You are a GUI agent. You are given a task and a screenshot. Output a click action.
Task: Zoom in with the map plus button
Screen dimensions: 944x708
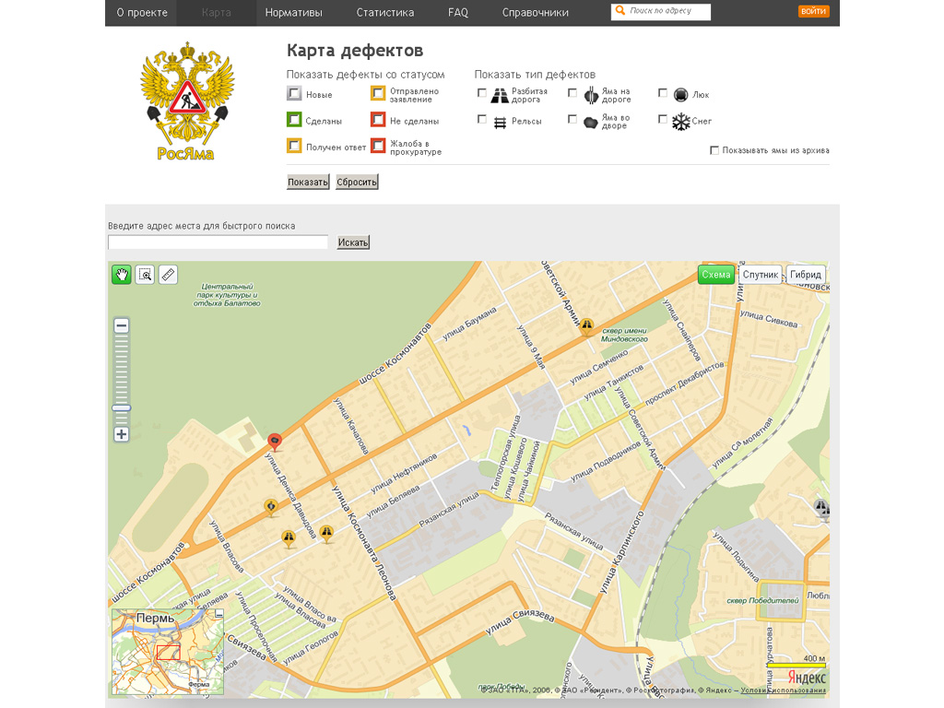pyautogui.click(x=121, y=434)
